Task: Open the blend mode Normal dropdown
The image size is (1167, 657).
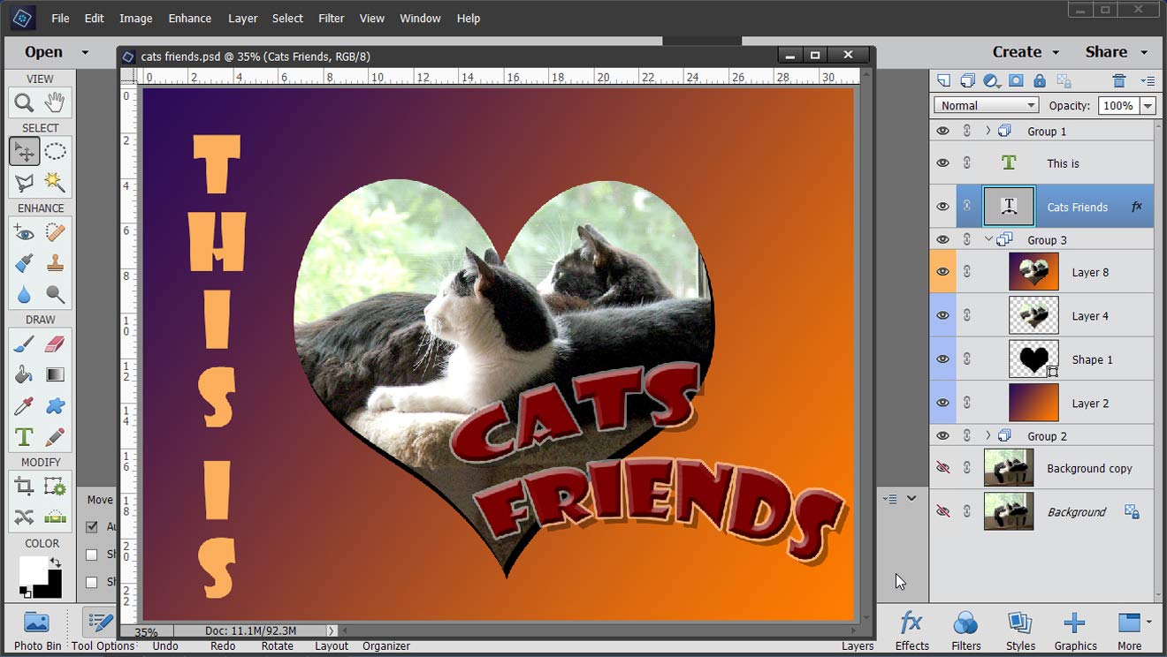Action: pos(986,105)
